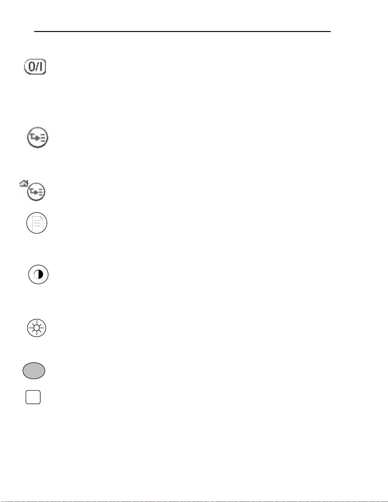This screenshot has height=502, width=388.
Task: Tick the blank square below gray oval
Action: pos(33,397)
